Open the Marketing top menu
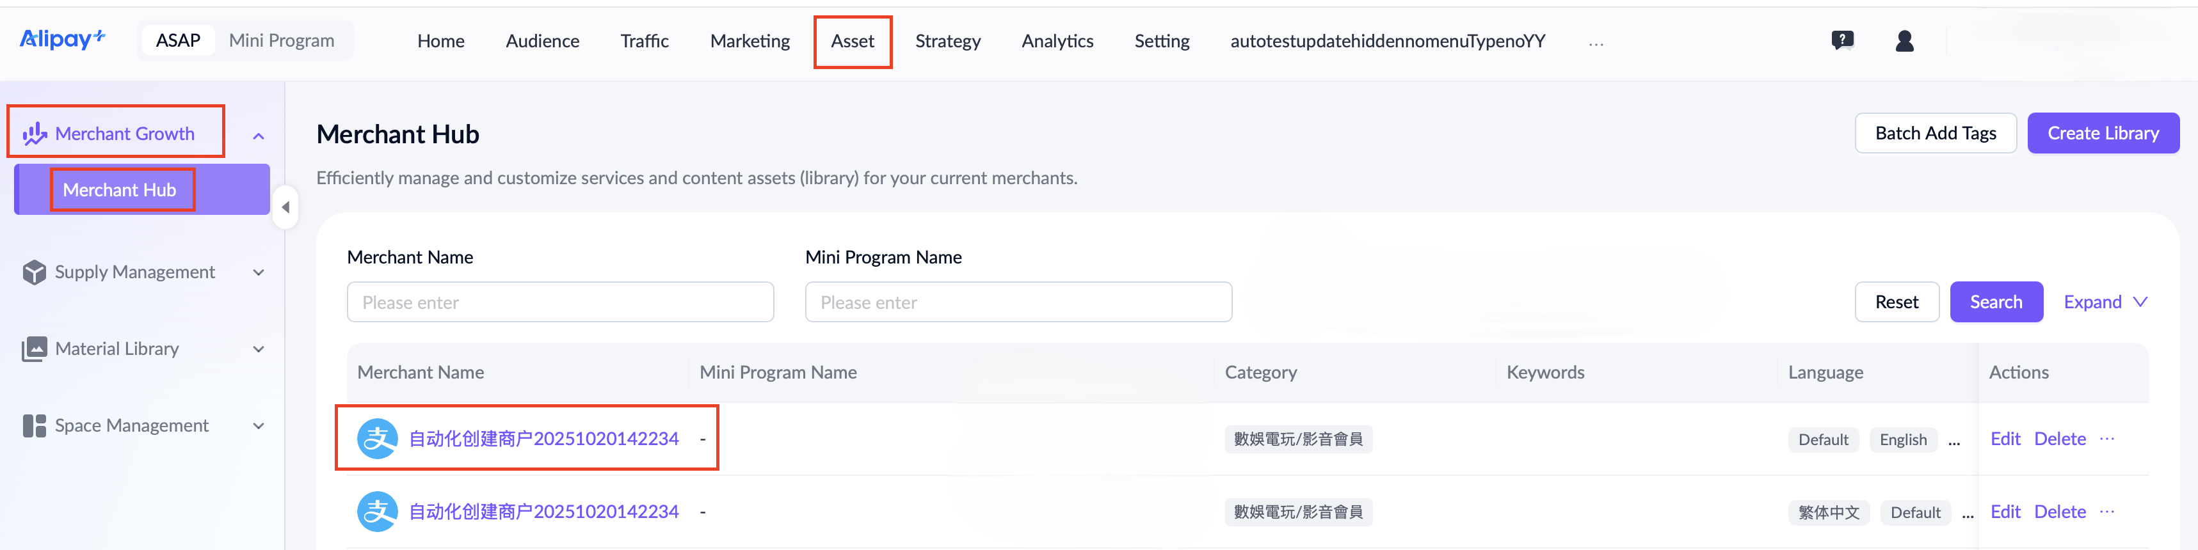This screenshot has height=550, width=2198. (x=749, y=41)
